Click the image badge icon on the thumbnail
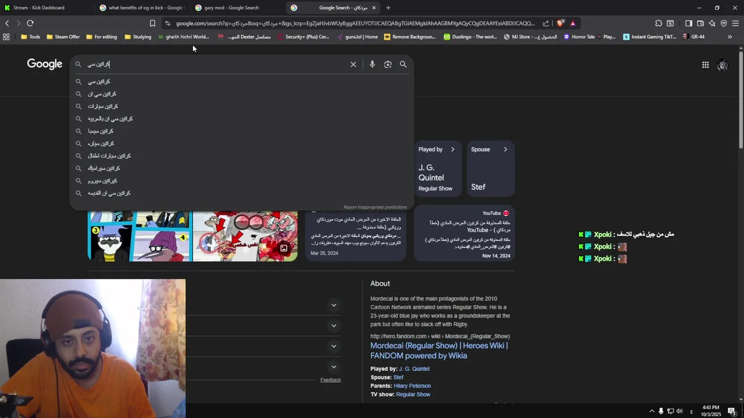 (x=284, y=248)
